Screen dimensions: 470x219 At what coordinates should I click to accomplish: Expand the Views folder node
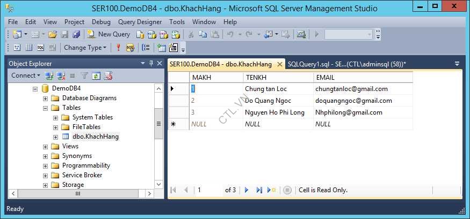pos(45,146)
